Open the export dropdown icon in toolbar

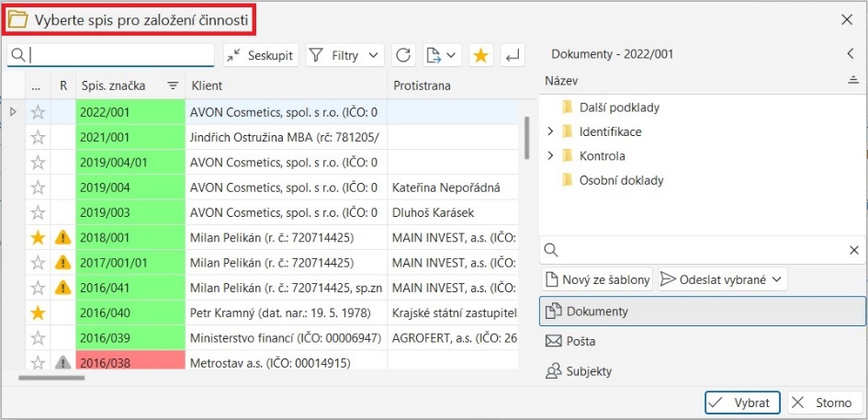pyautogui.click(x=442, y=55)
